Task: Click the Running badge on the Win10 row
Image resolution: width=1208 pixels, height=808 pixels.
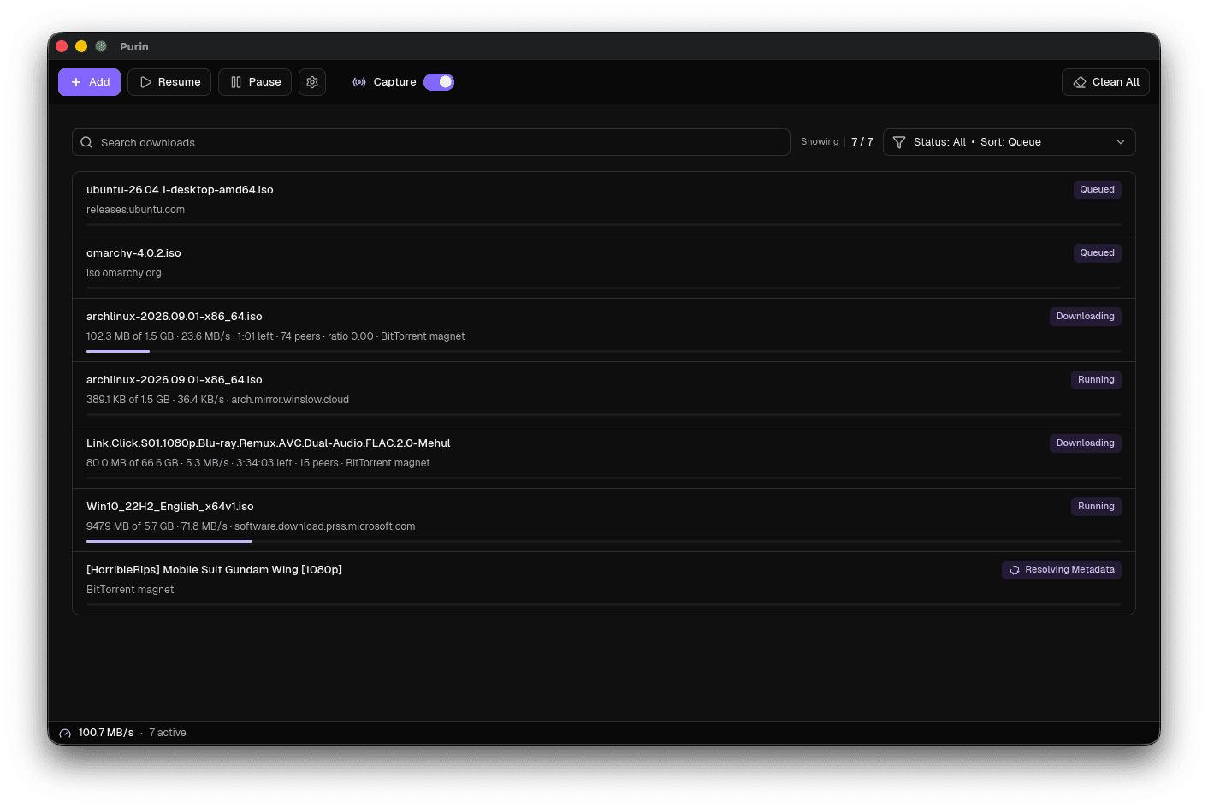Action: pos(1096,507)
